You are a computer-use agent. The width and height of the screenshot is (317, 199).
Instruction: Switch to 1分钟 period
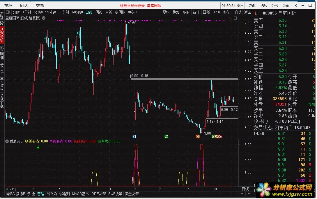click(x=27, y=12)
